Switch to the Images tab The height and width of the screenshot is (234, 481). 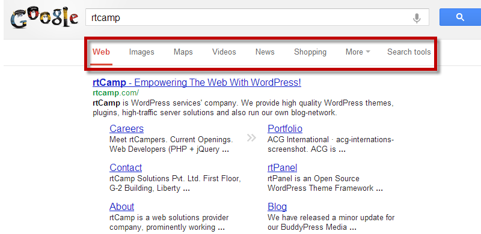141,52
